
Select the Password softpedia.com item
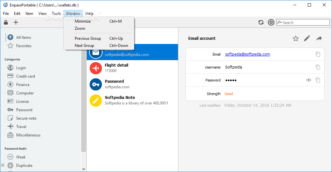coord(132,84)
